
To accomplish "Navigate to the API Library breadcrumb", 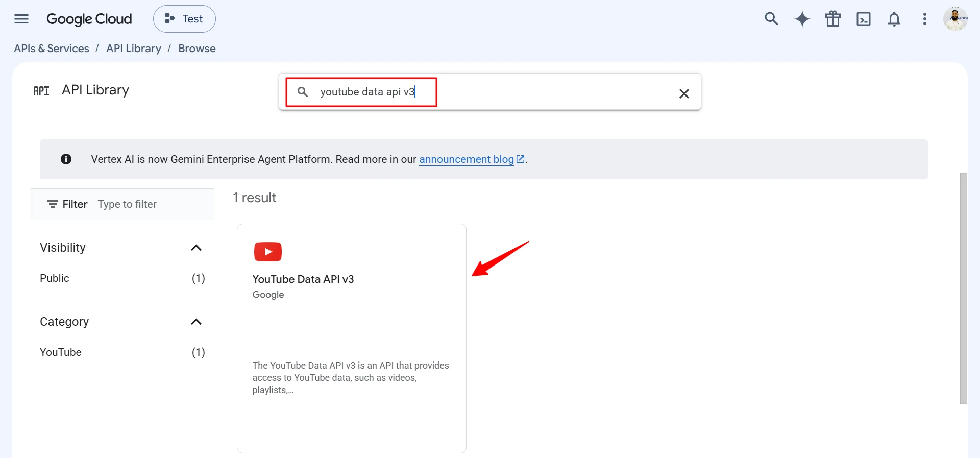I will point(134,49).
